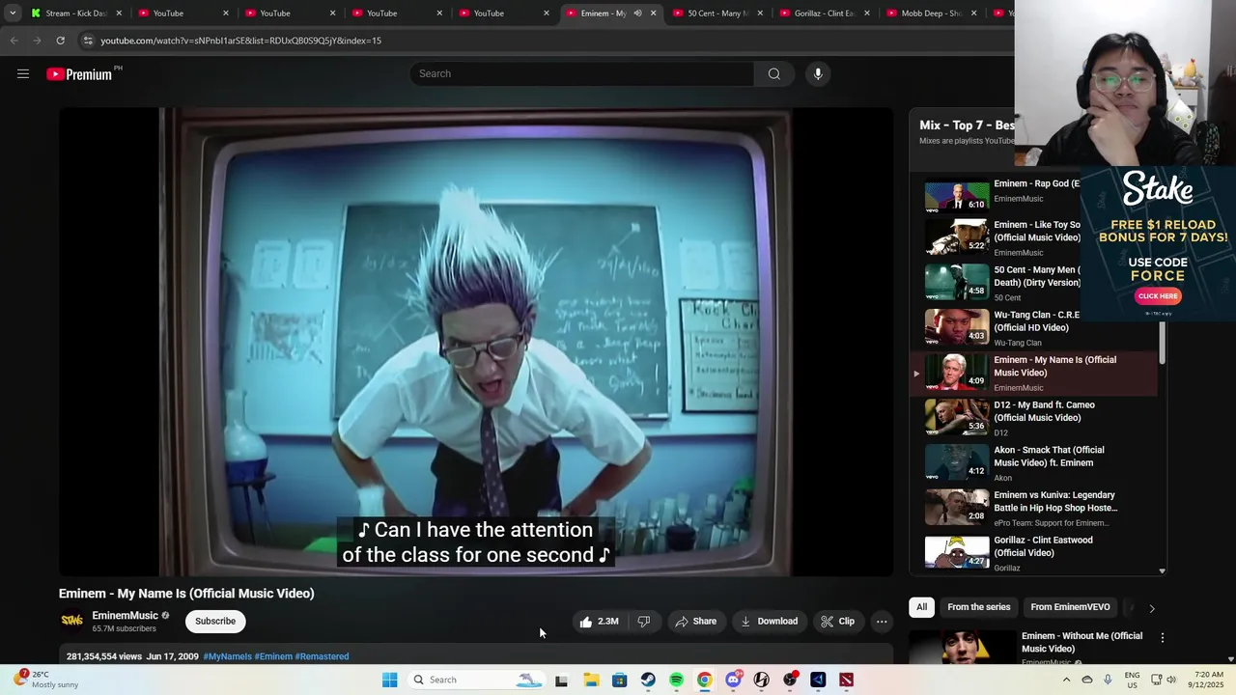Switch to Chrome on the taskbar
This screenshot has height=695, width=1236.
705,680
